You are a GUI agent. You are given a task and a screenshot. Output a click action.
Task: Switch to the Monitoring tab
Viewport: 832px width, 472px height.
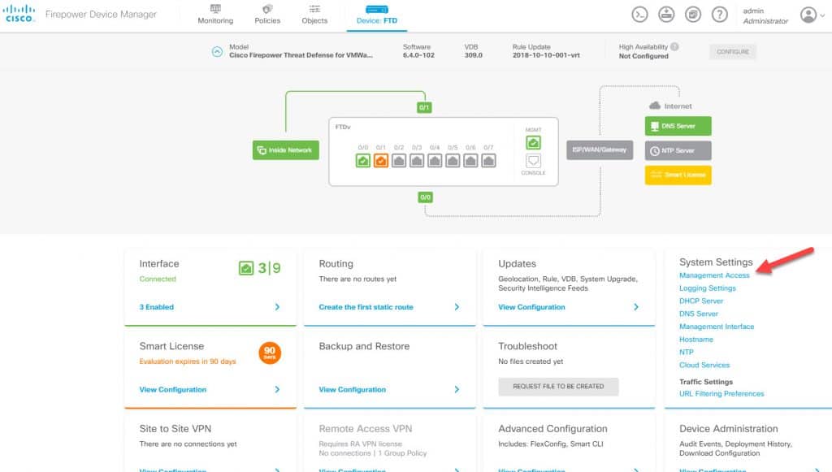click(215, 15)
